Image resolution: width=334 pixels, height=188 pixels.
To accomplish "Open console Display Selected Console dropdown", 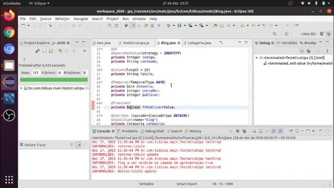I will pyautogui.click(x=303, y=131).
